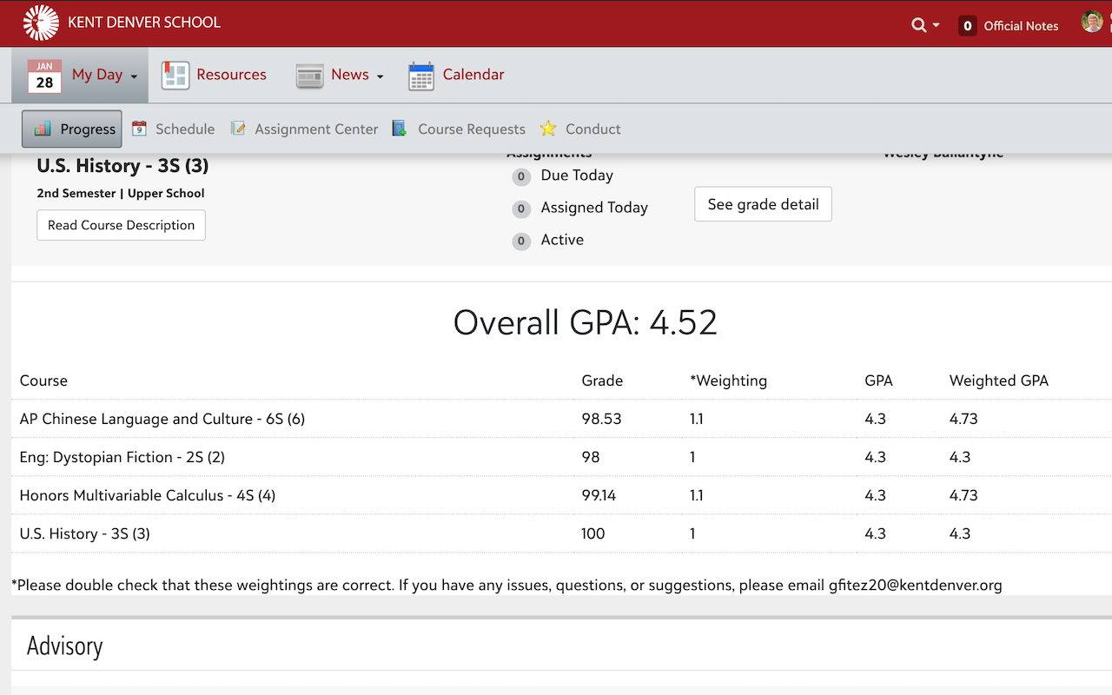Click grade value 99.14
1112x695 pixels.
coord(599,495)
